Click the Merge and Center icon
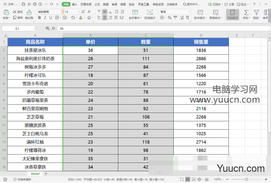 coord(135,12)
